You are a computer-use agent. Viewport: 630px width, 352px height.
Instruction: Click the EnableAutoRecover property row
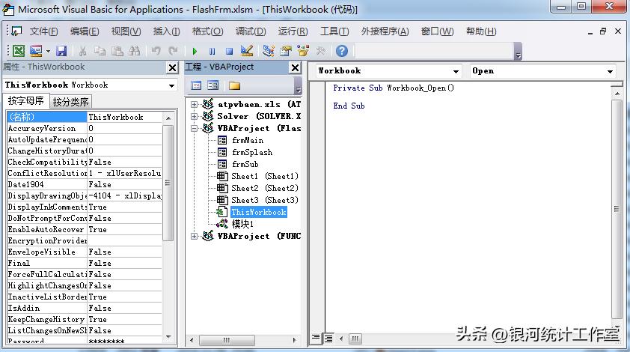click(x=85, y=230)
